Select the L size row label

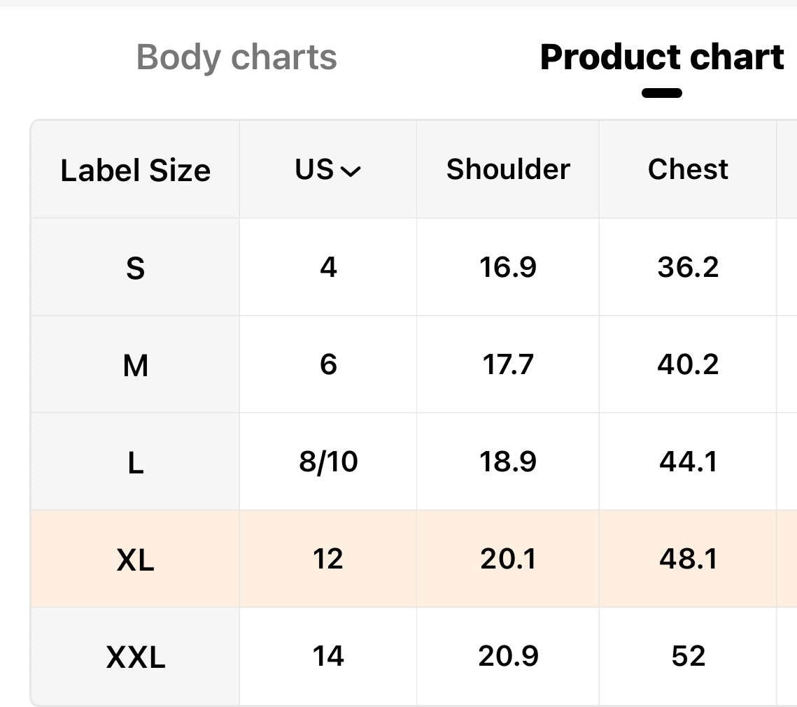tap(135, 462)
